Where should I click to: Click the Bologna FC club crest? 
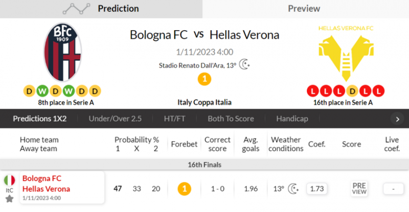pyautogui.click(x=62, y=52)
